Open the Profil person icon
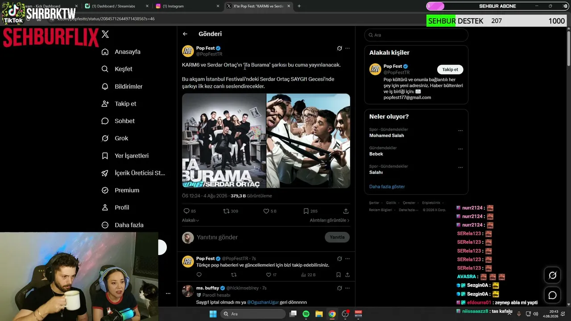 click(x=105, y=207)
